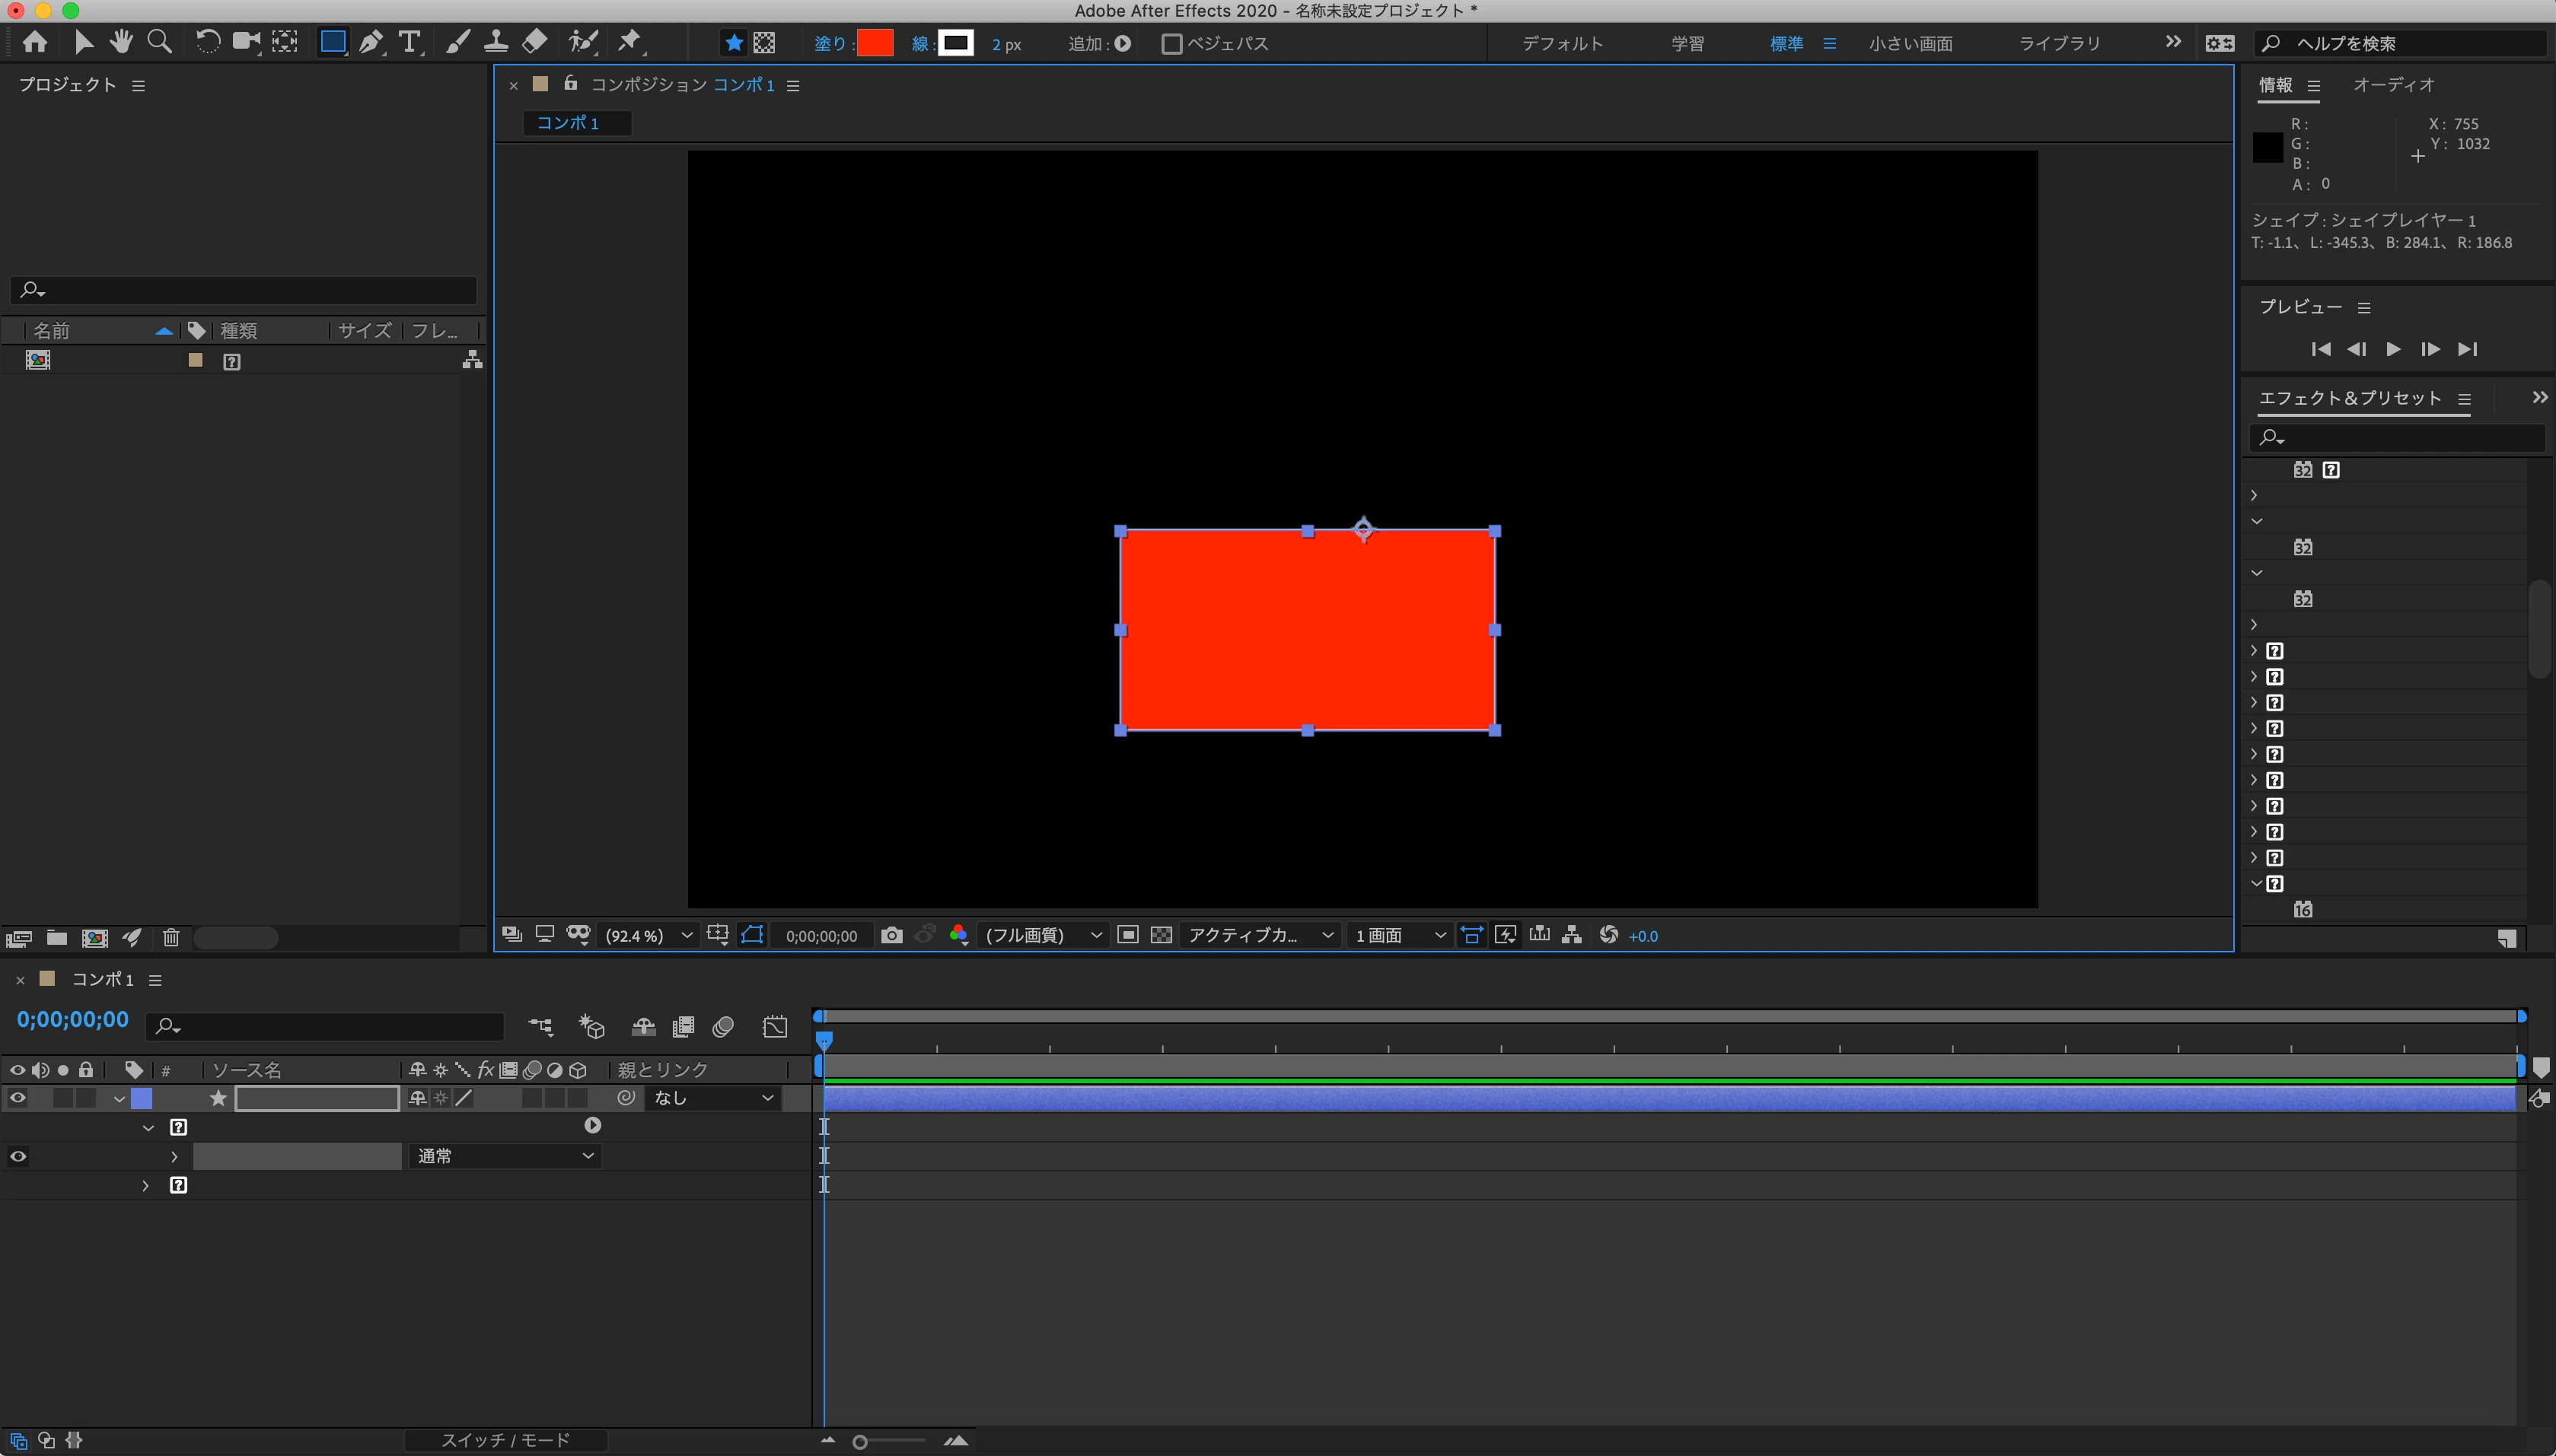This screenshot has width=2556, height=1456.
Task: Select the Pen tool
Action: pos(371,42)
